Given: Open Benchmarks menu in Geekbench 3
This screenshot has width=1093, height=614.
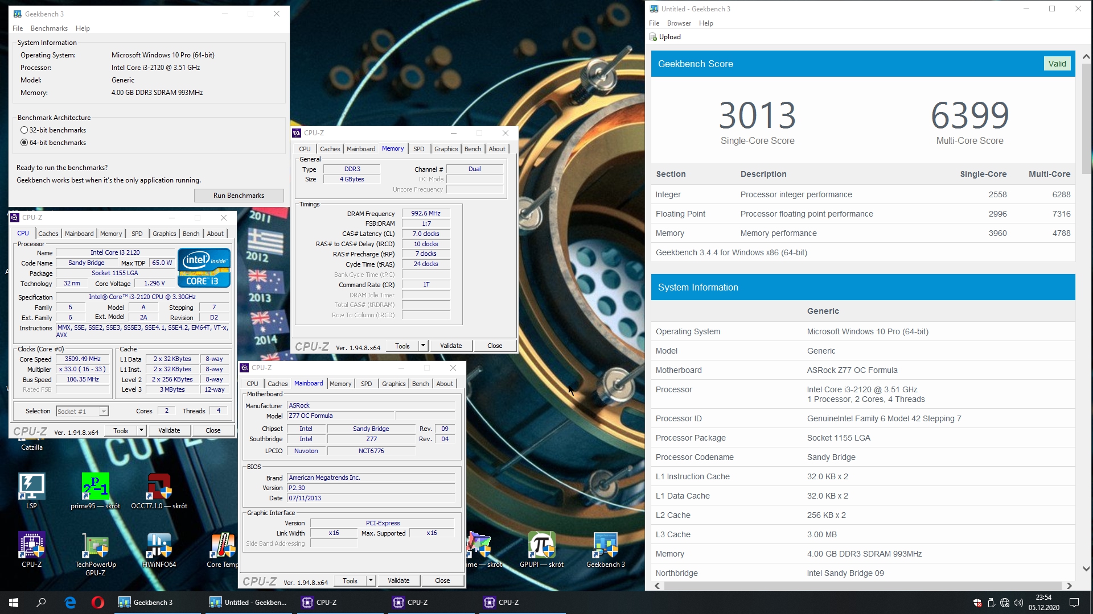Looking at the screenshot, I should click(x=49, y=28).
